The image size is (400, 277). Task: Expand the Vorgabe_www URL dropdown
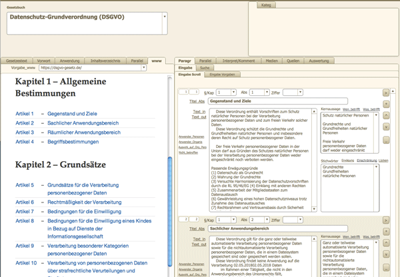[144, 67]
